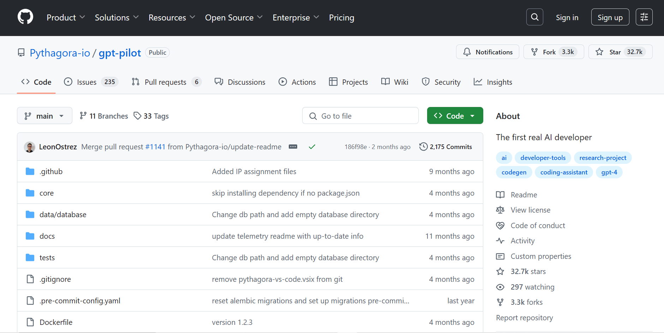Viewport: 664px width, 333px height.
Task: View 2,175 Commits history
Action: [x=445, y=147]
